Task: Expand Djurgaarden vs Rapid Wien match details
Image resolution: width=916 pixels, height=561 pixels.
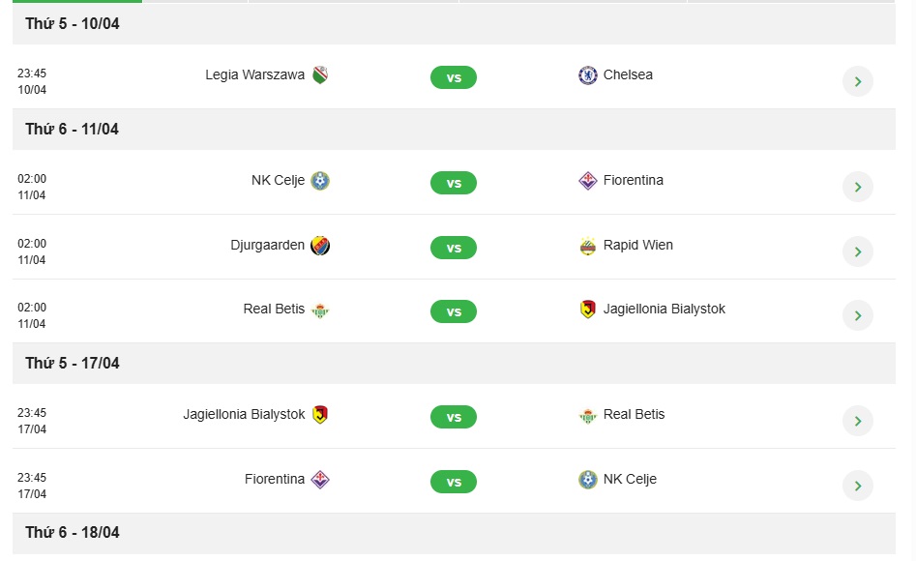Action: [858, 251]
